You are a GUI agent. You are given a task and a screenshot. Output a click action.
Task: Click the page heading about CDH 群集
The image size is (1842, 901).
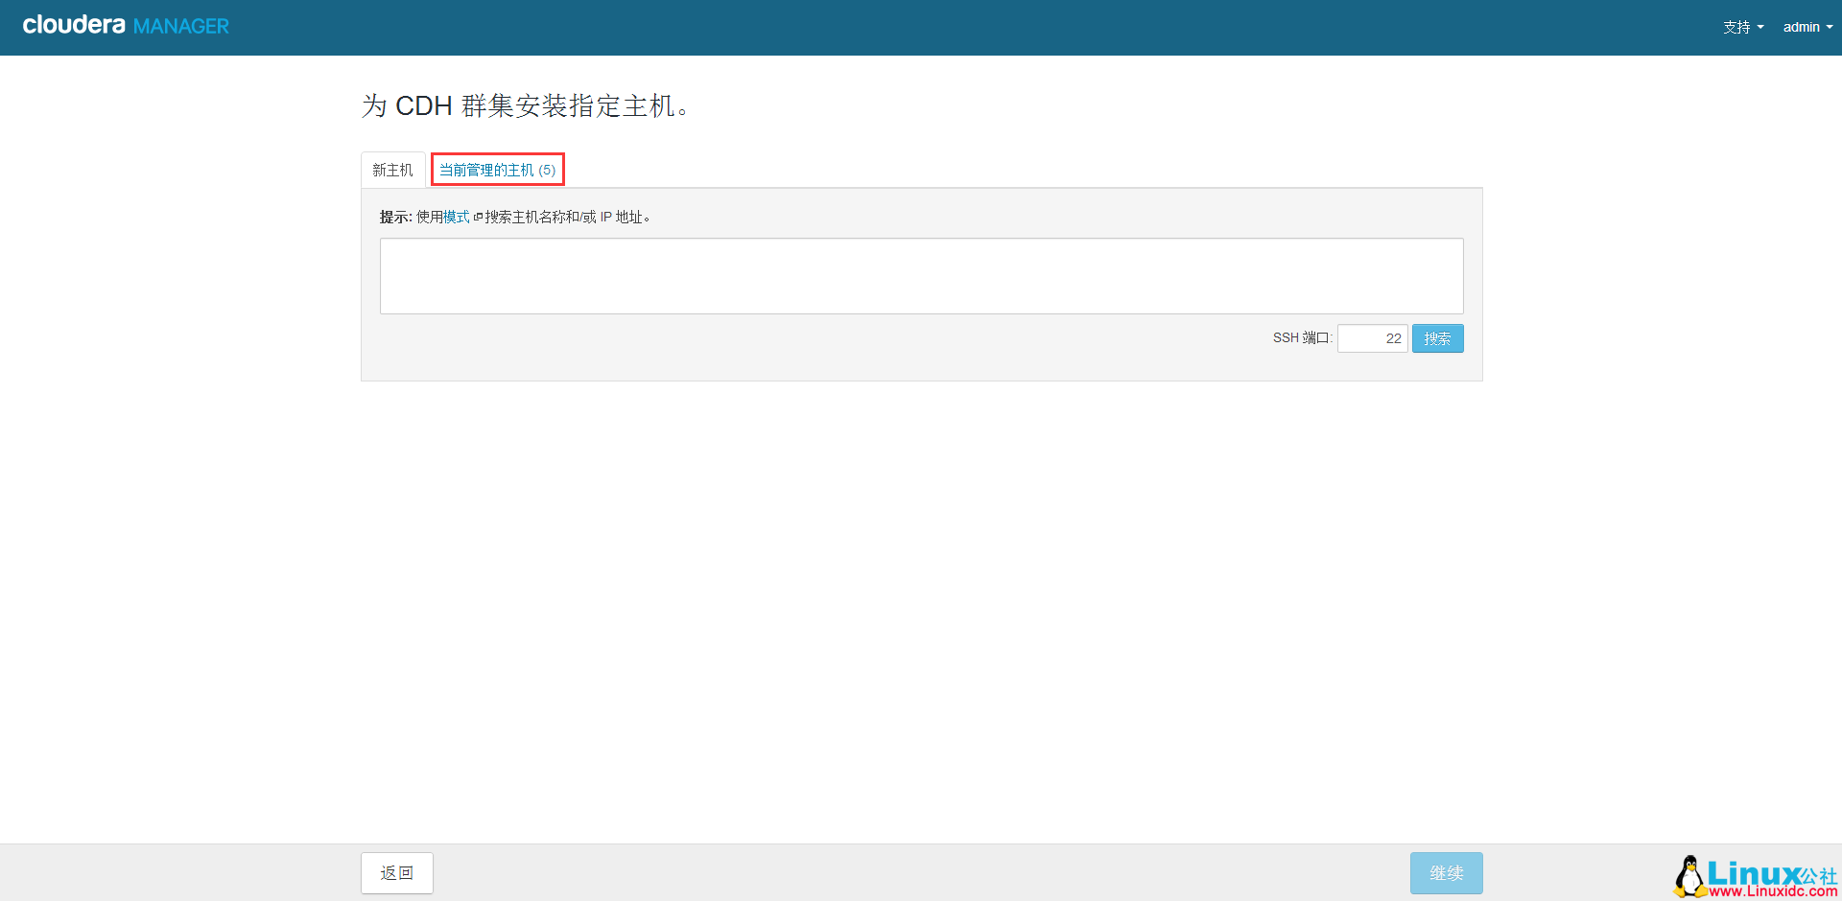525,105
